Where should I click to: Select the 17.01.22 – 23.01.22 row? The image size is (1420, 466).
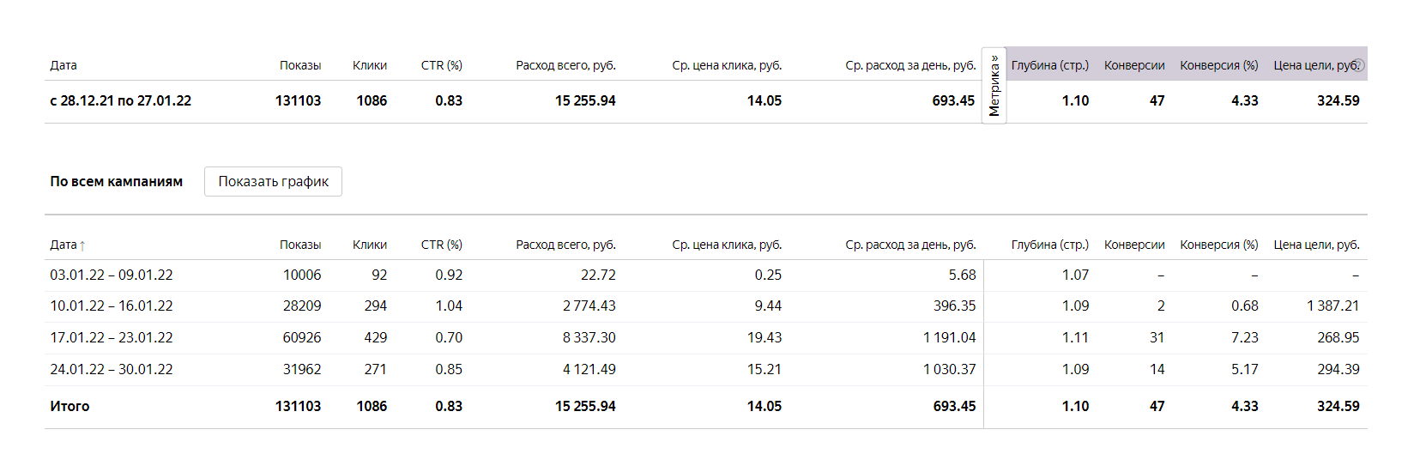[x=705, y=338]
